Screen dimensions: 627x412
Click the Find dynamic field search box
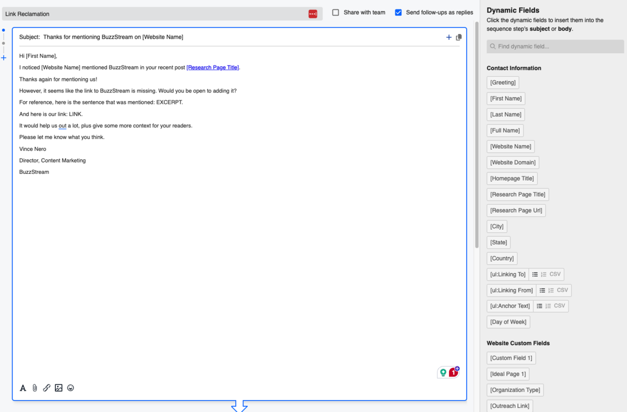coord(555,46)
